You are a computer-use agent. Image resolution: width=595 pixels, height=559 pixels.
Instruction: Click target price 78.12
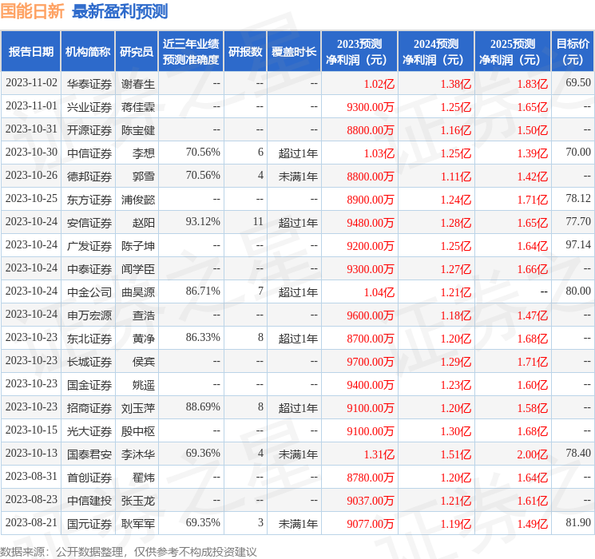(x=578, y=199)
